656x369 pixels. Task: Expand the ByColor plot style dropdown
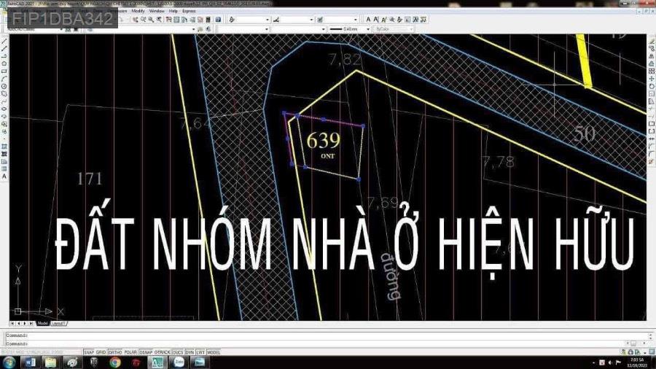point(394,29)
